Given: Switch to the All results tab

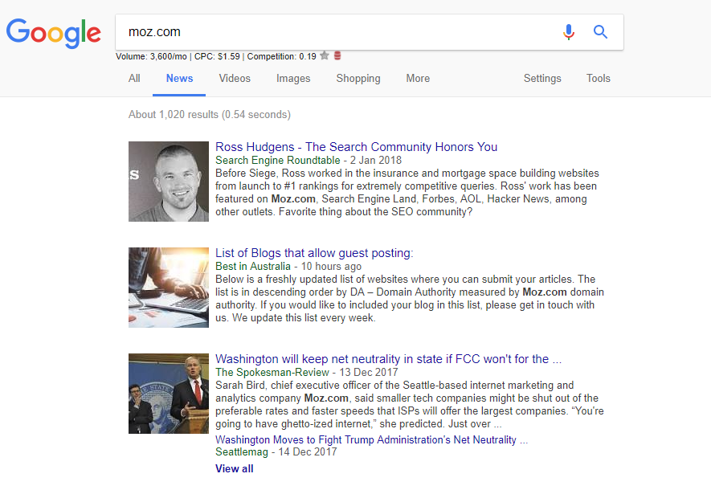Looking at the screenshot, I should [134, 79].
